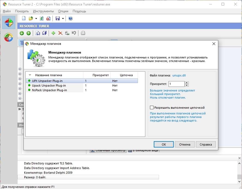Open the Инструменты menu
242x189 pixels.
point(43,11)
